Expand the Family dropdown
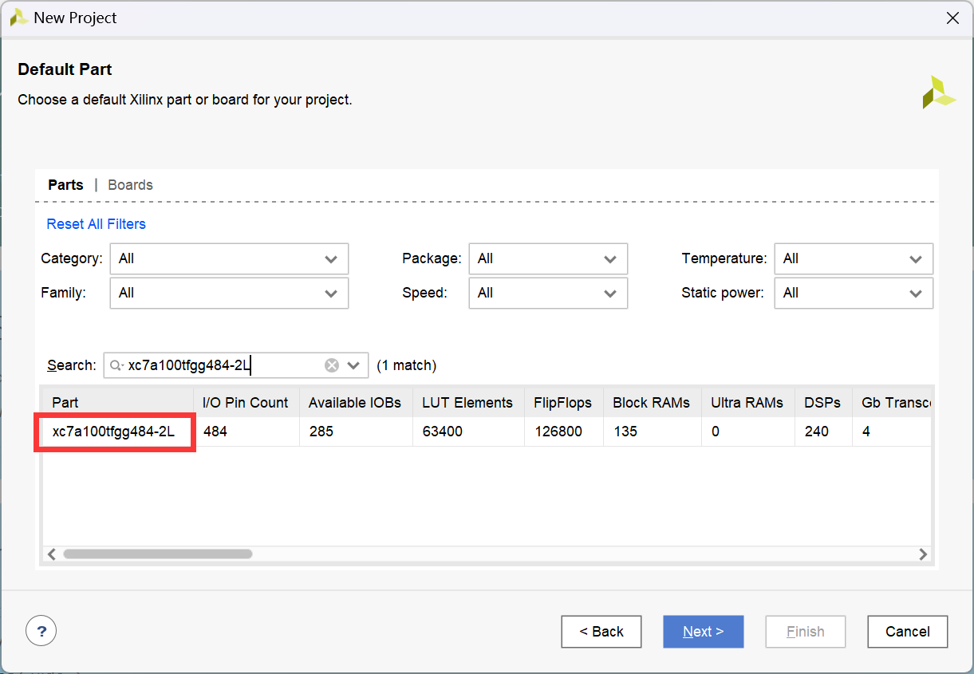The width and height of the screenshot is (974, 674). point(229,293)
